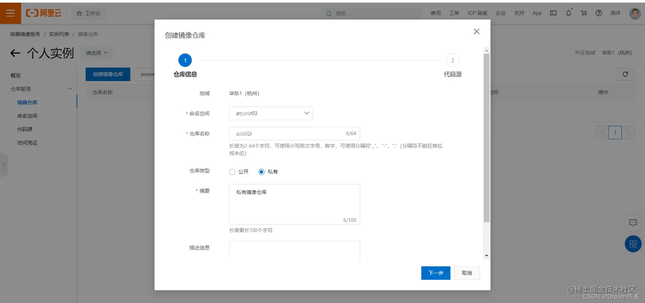
Task: Open the 企业 menu
Action: pyautogui.click(x=501, y=13)
